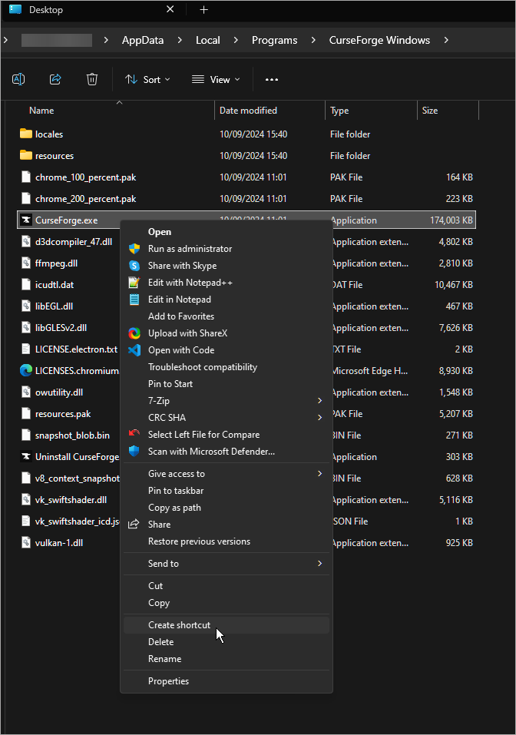Select Cut in context menu
This screenshot has height=735, width=516.
tap(227, 586)
